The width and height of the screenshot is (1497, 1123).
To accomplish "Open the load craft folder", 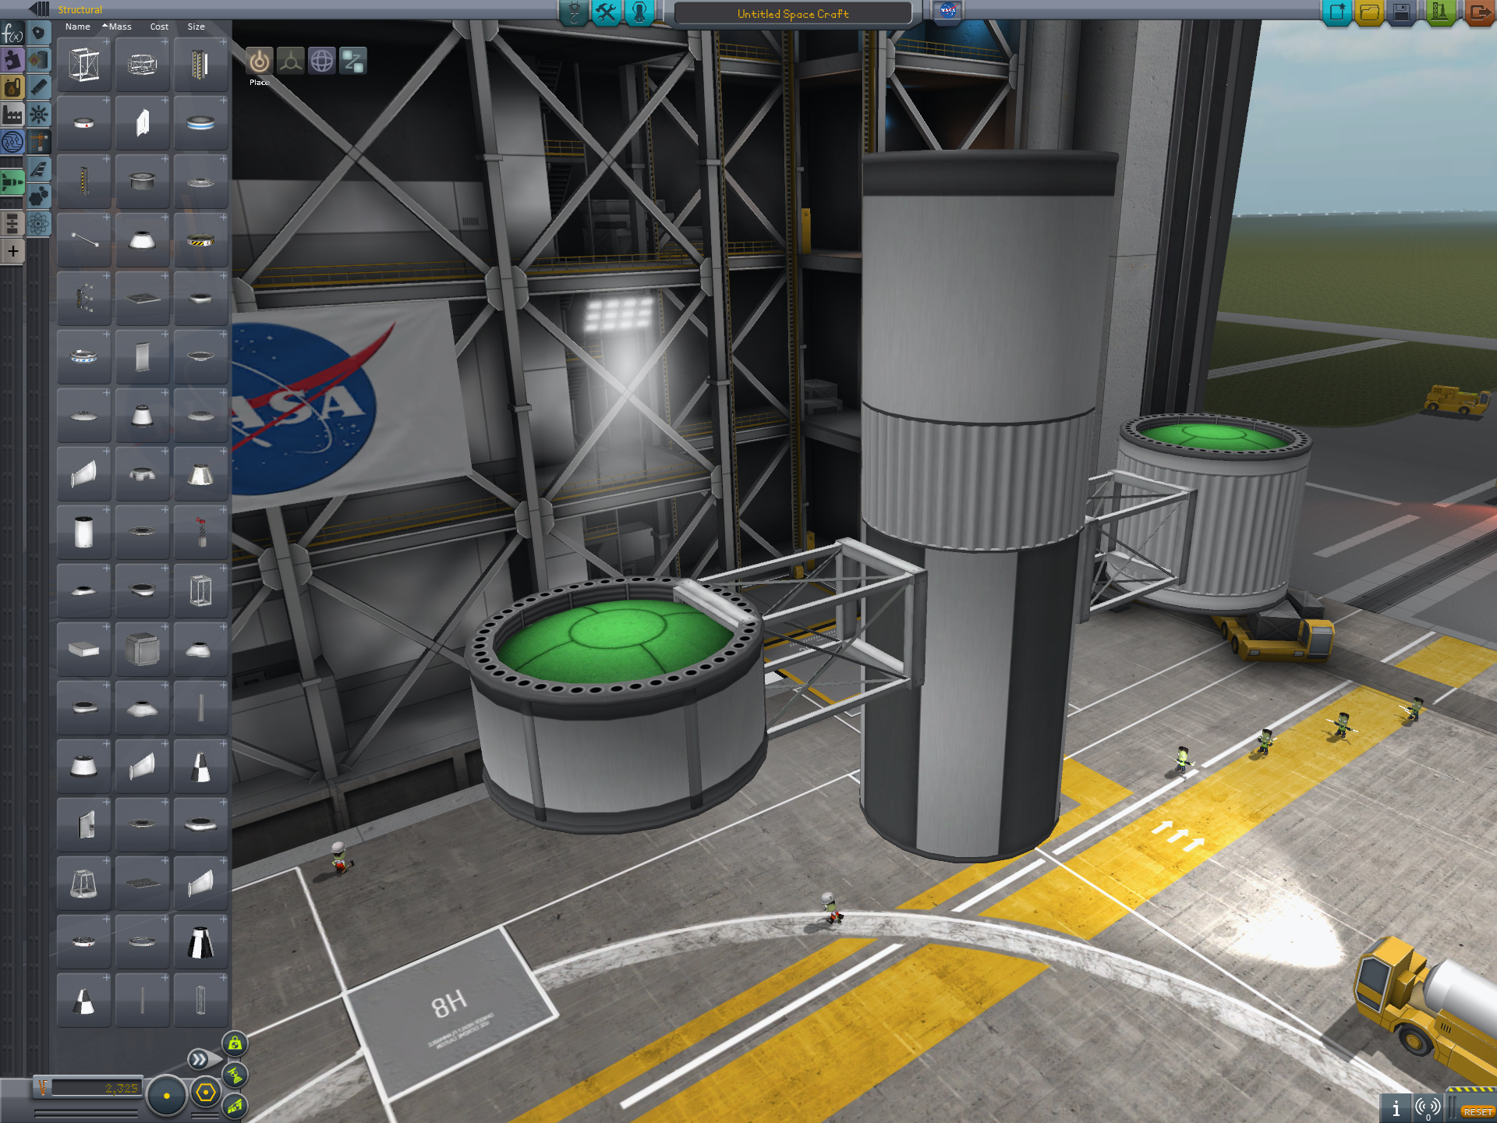I will coord(1369,12).
